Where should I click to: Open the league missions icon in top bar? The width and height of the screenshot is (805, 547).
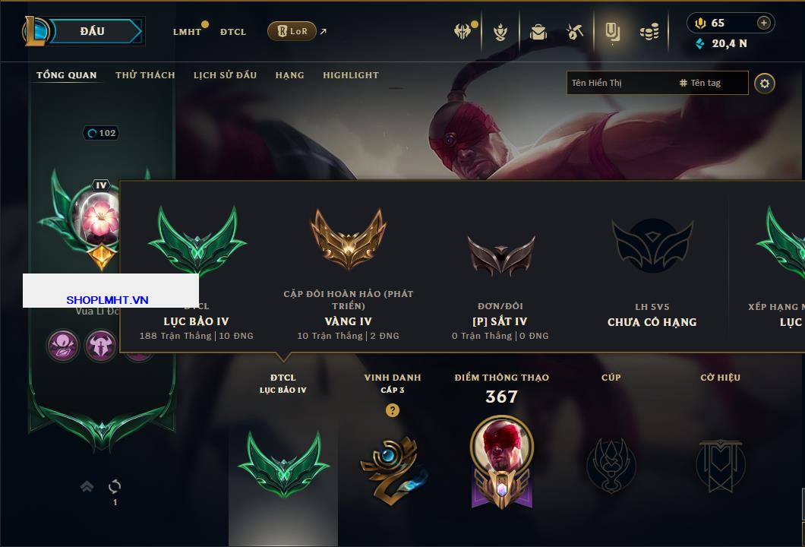(500, 33)
